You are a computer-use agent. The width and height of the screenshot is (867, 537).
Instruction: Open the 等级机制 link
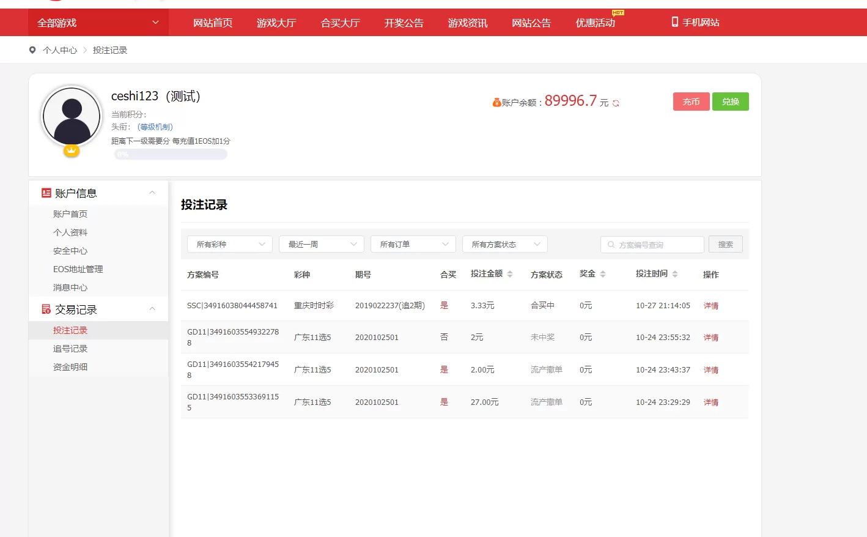[x=154, y=127]
